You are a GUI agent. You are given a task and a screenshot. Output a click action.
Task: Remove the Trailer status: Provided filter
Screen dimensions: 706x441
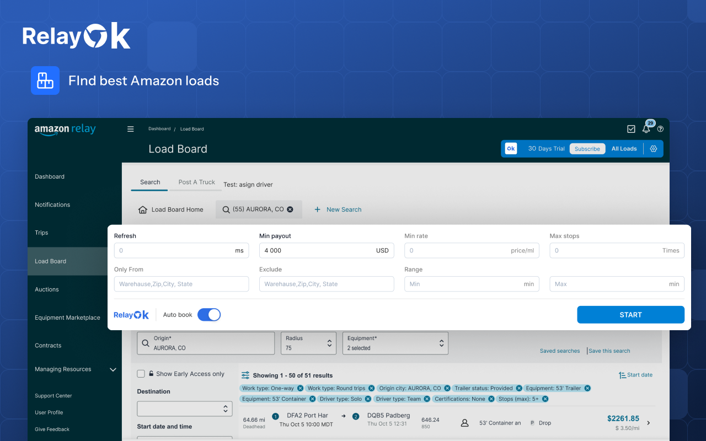coord(519,388)
